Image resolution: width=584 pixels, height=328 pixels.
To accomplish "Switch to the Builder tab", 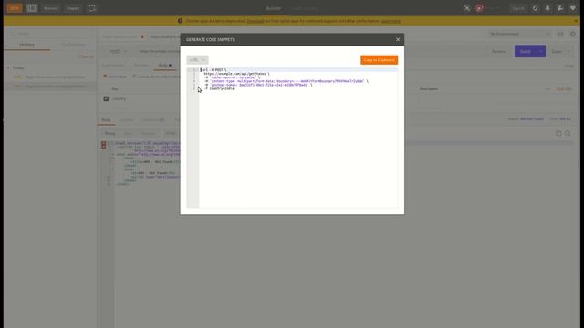I will pos(274,8).
